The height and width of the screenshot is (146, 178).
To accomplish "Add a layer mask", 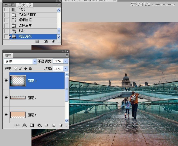I will tap(32, 125).
